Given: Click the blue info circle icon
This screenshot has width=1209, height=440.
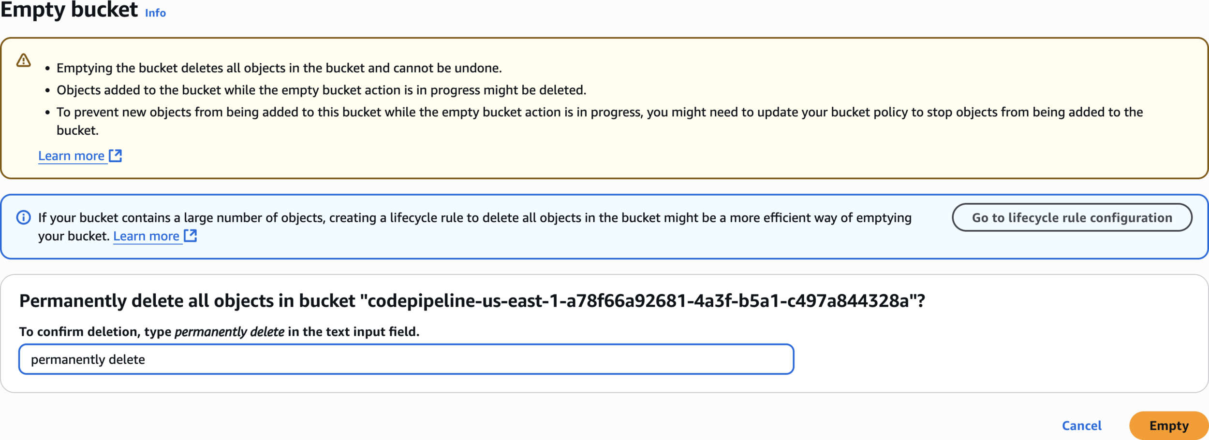Looking at the screenshot, I should 23,217.
